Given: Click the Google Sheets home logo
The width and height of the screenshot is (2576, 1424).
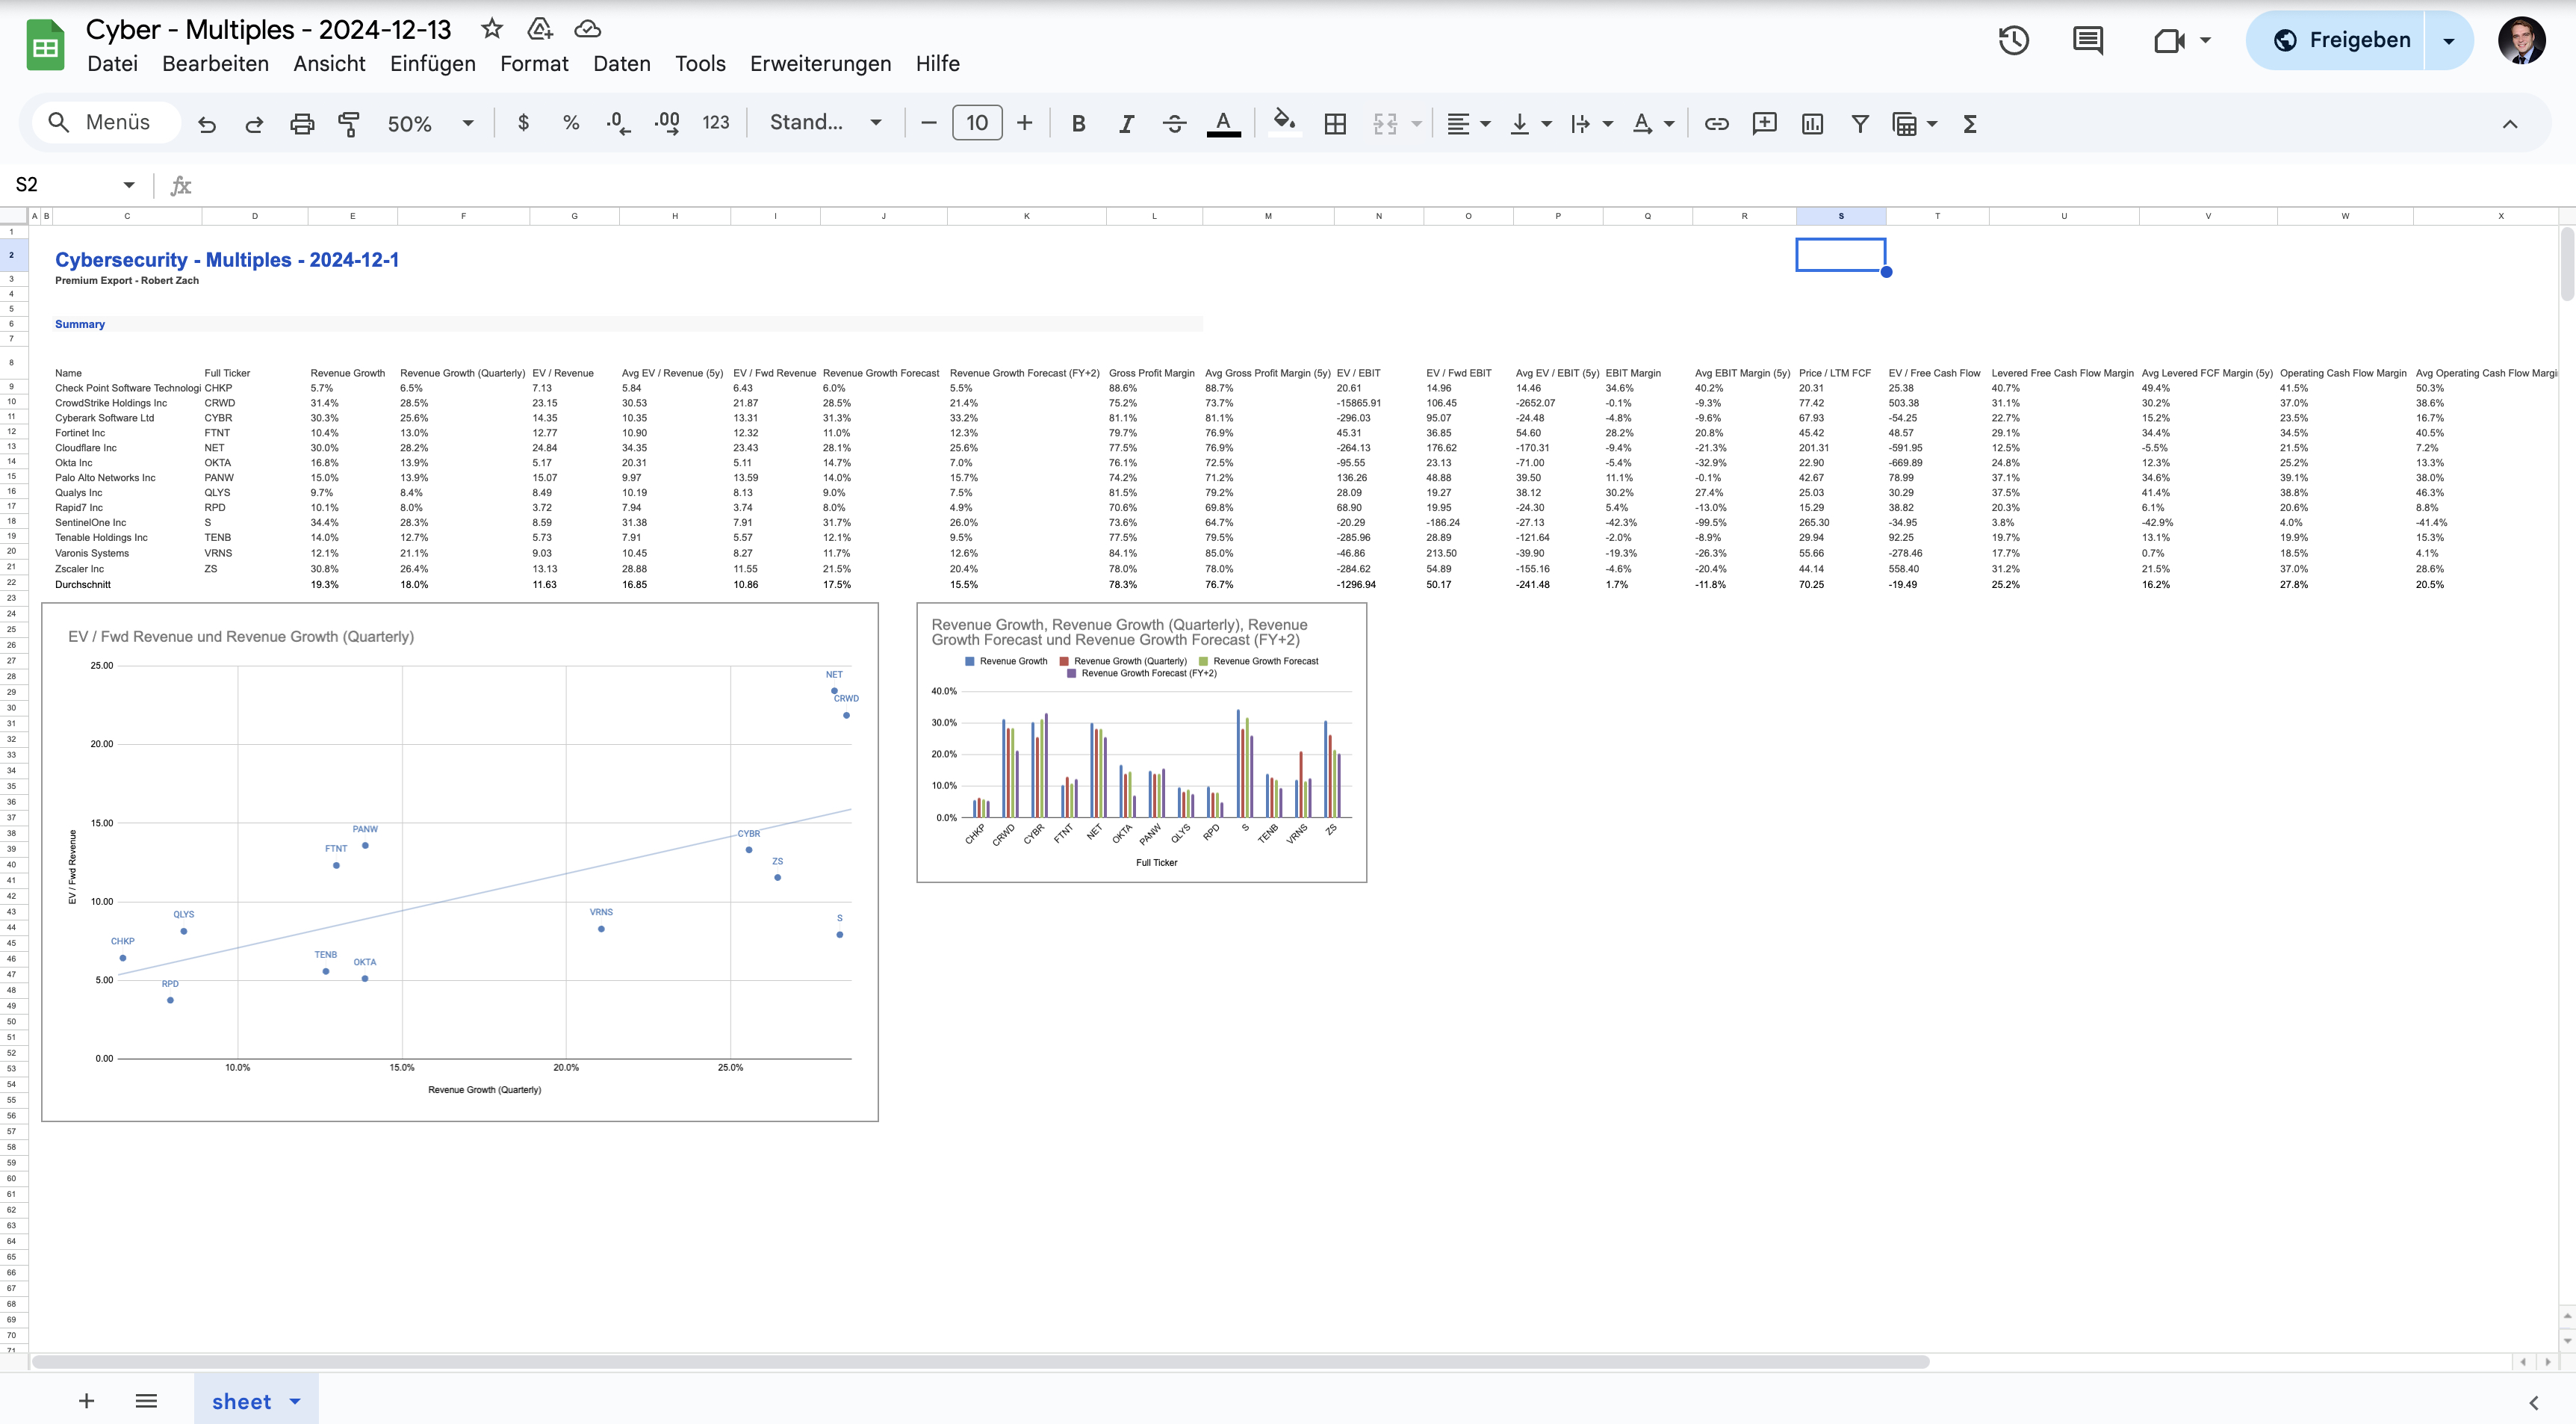Looking at the screenshot, I should (45, 45).
